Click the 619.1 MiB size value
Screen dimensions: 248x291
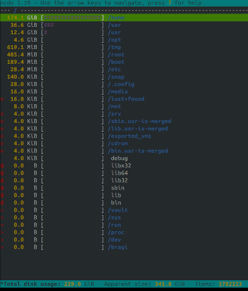[x=22, y=47]
